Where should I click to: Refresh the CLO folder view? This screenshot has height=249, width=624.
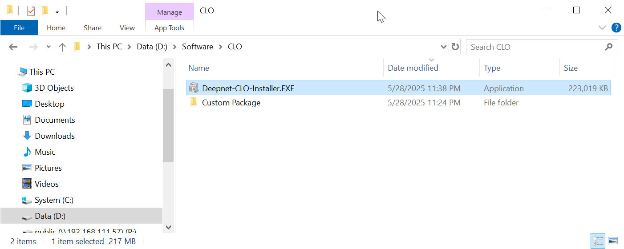455,47
